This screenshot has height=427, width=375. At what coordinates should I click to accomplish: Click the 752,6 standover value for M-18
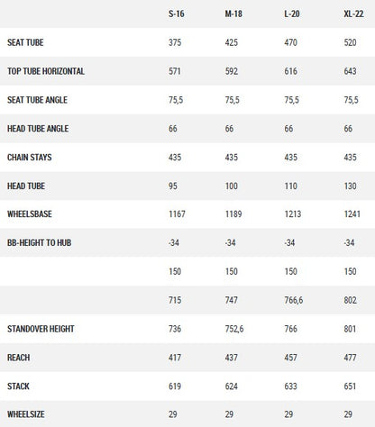[234, 329]
